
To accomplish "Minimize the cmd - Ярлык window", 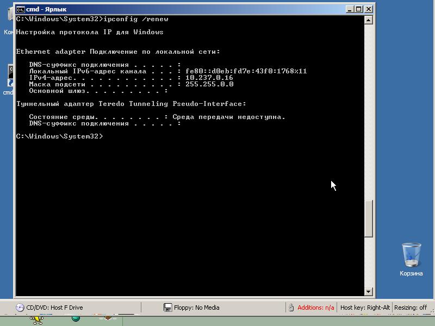I will [350, 9].
